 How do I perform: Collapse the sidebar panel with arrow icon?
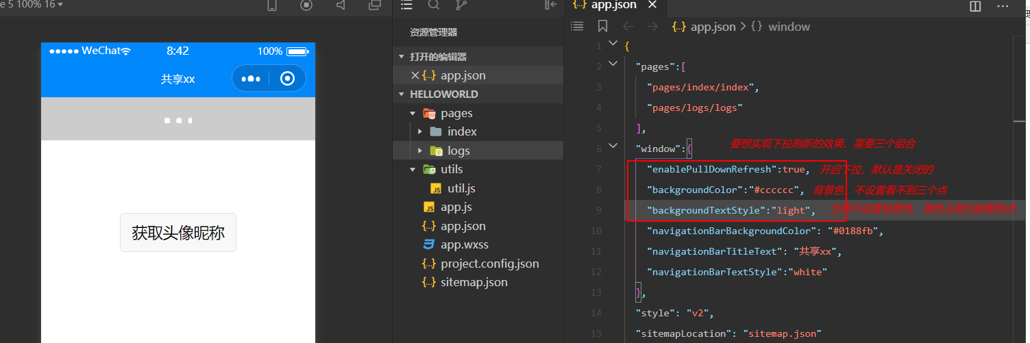coord(550,5)
